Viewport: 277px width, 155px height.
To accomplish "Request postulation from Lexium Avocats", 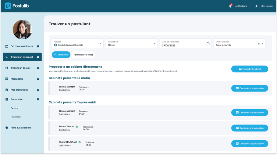I will pyautogui.click(x=250, y=128).
